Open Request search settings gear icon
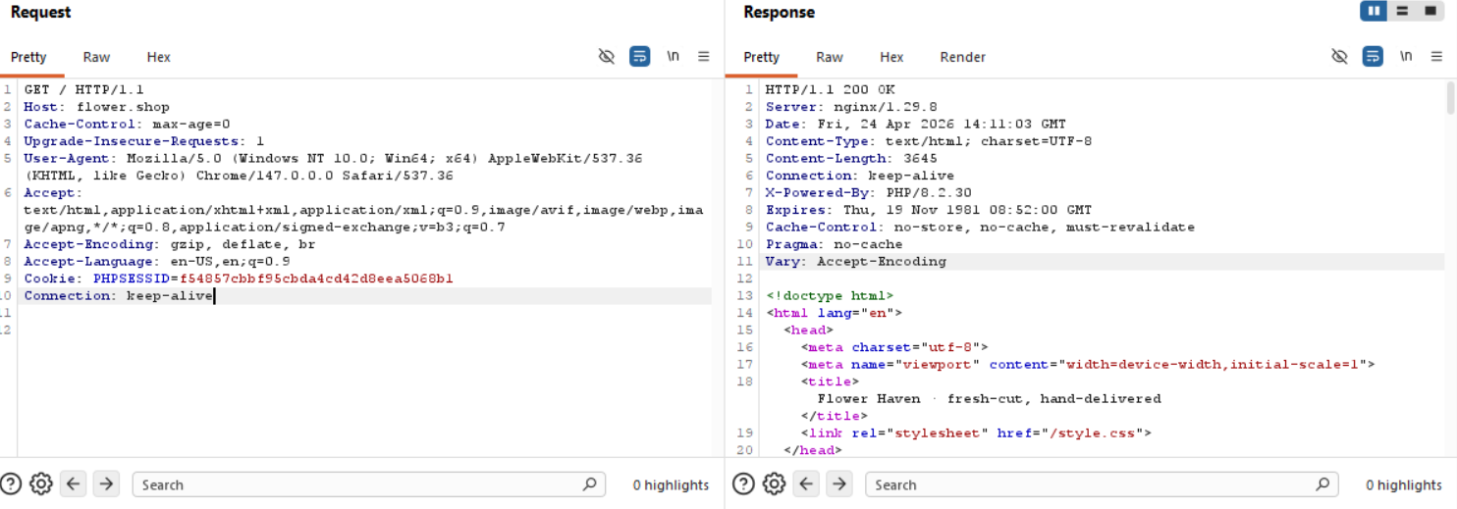Image resolution: width=1457 pixels, height=509 pixels. point(41,484)
